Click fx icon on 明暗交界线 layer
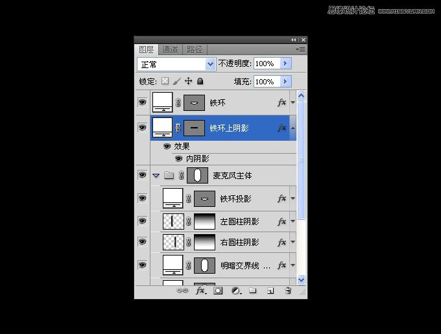Screen dimensions: 441x334 282,265
